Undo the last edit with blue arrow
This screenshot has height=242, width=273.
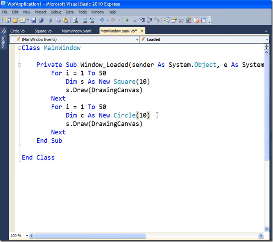coord(102,20)
